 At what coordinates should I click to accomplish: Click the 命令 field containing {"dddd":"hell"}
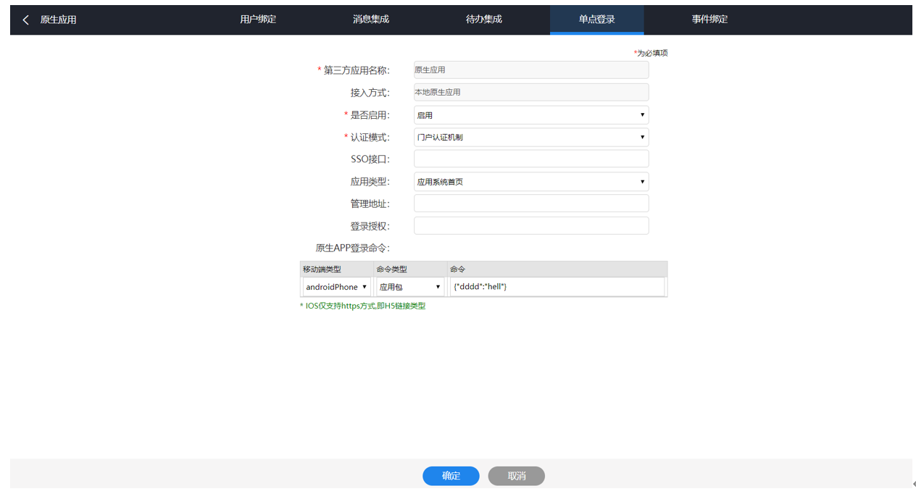(556, 287)
